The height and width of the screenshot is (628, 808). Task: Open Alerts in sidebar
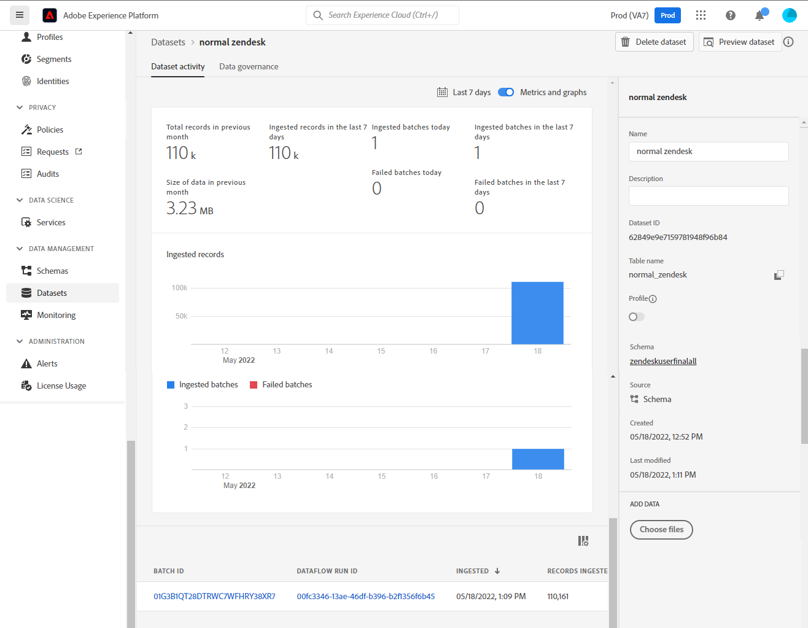click(47, 363)
